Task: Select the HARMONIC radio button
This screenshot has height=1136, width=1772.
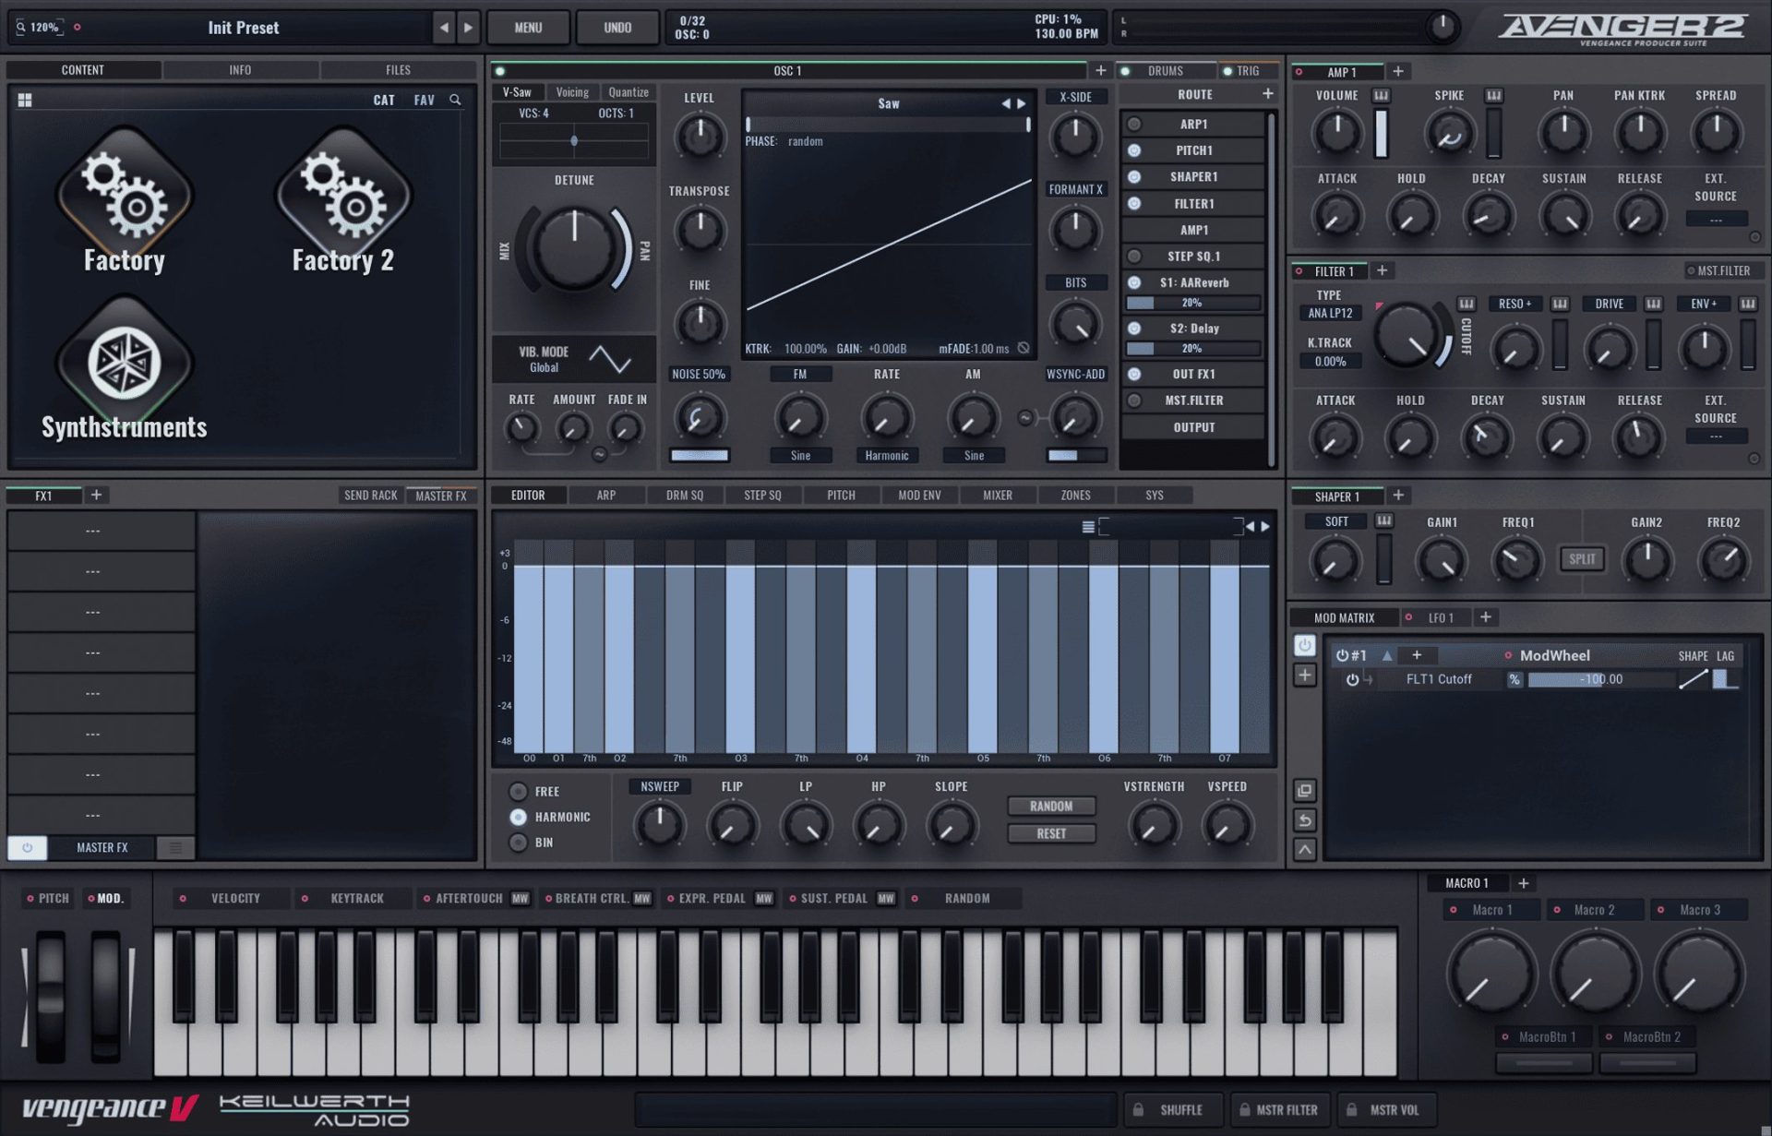Action: tap(519, 817)
